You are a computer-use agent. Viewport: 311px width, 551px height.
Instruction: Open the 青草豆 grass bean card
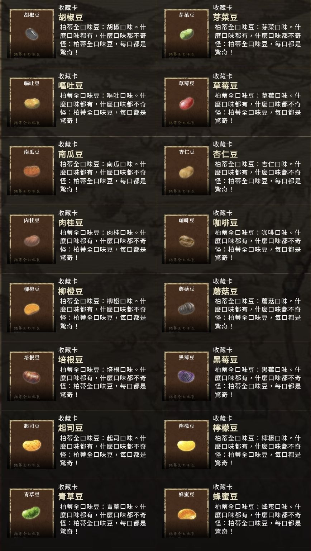[x=32, y=513]
